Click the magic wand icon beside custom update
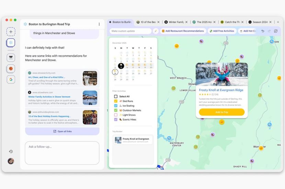This screenshot has width=285, height=189. pos(156,31)
